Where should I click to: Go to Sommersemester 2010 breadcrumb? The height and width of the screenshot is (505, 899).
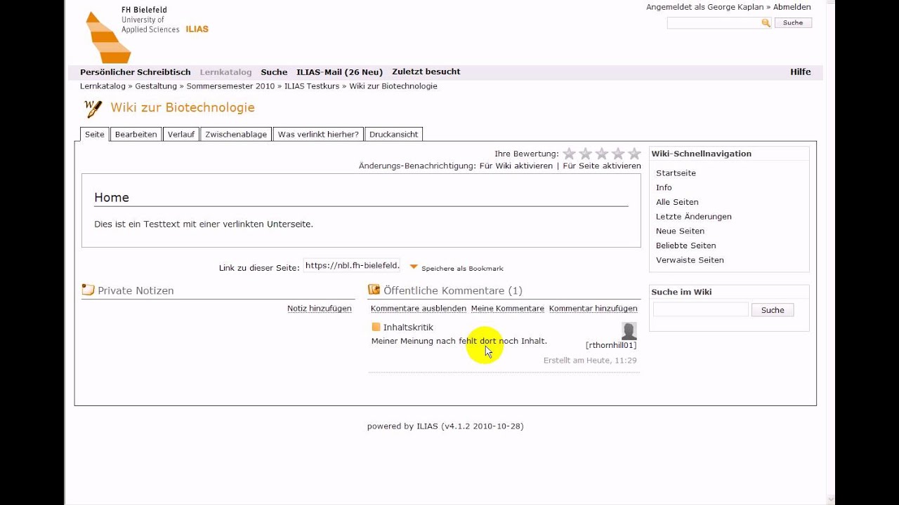230,86
